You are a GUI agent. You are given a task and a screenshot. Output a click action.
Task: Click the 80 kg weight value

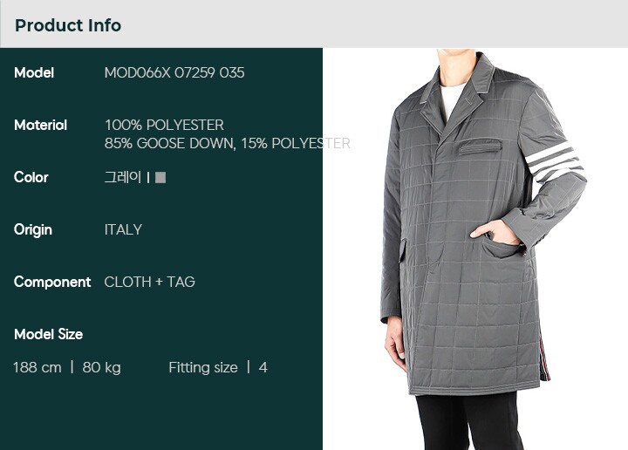click(101, 367)
